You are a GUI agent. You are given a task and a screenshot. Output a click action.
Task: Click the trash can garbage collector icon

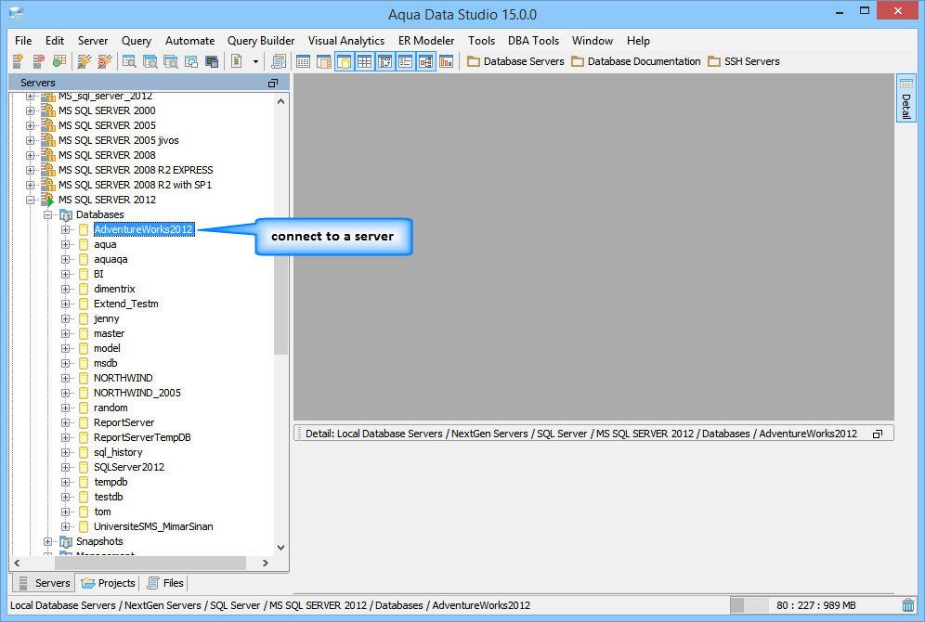(x=908, y=605)
